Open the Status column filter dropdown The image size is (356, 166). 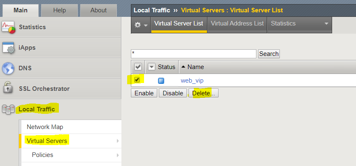tap(151, 67)
